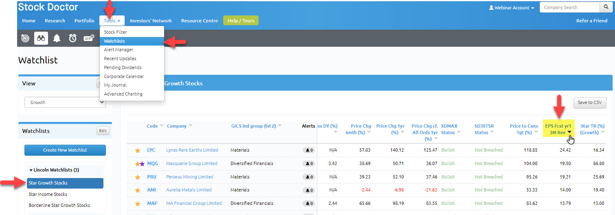Open the Research menu
This screenshot has height=215, width=615.
55,21
